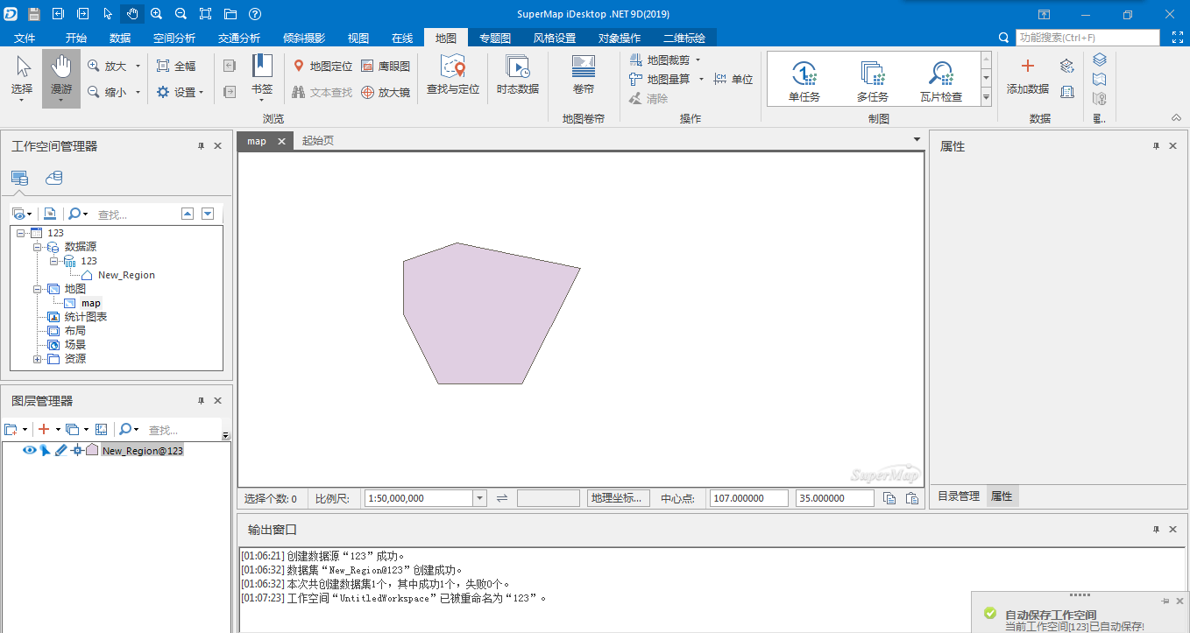Open the 比例尺 scale dropdown
Image resolution: width=1190 pixels, height=633 pixels.
(x=479, y=498)
